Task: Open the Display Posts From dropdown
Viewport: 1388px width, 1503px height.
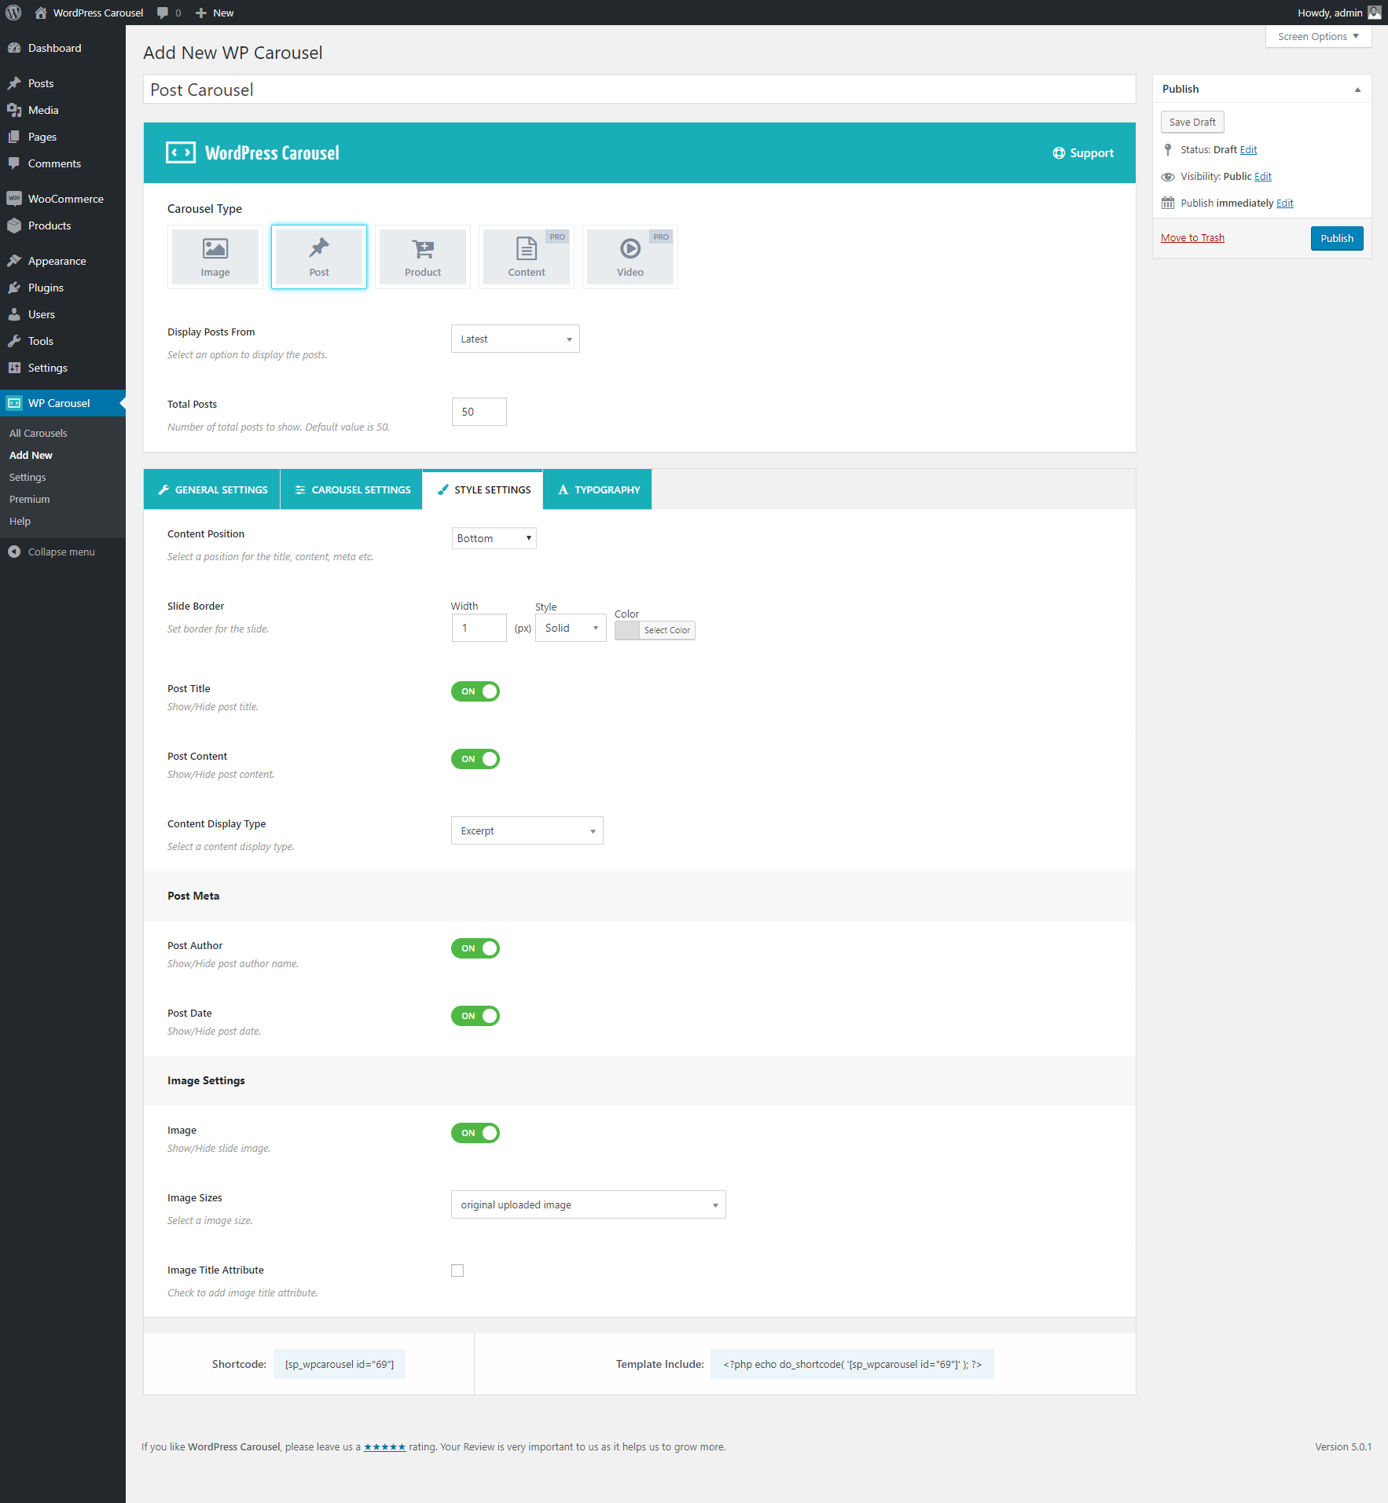Action: point(515,339)
